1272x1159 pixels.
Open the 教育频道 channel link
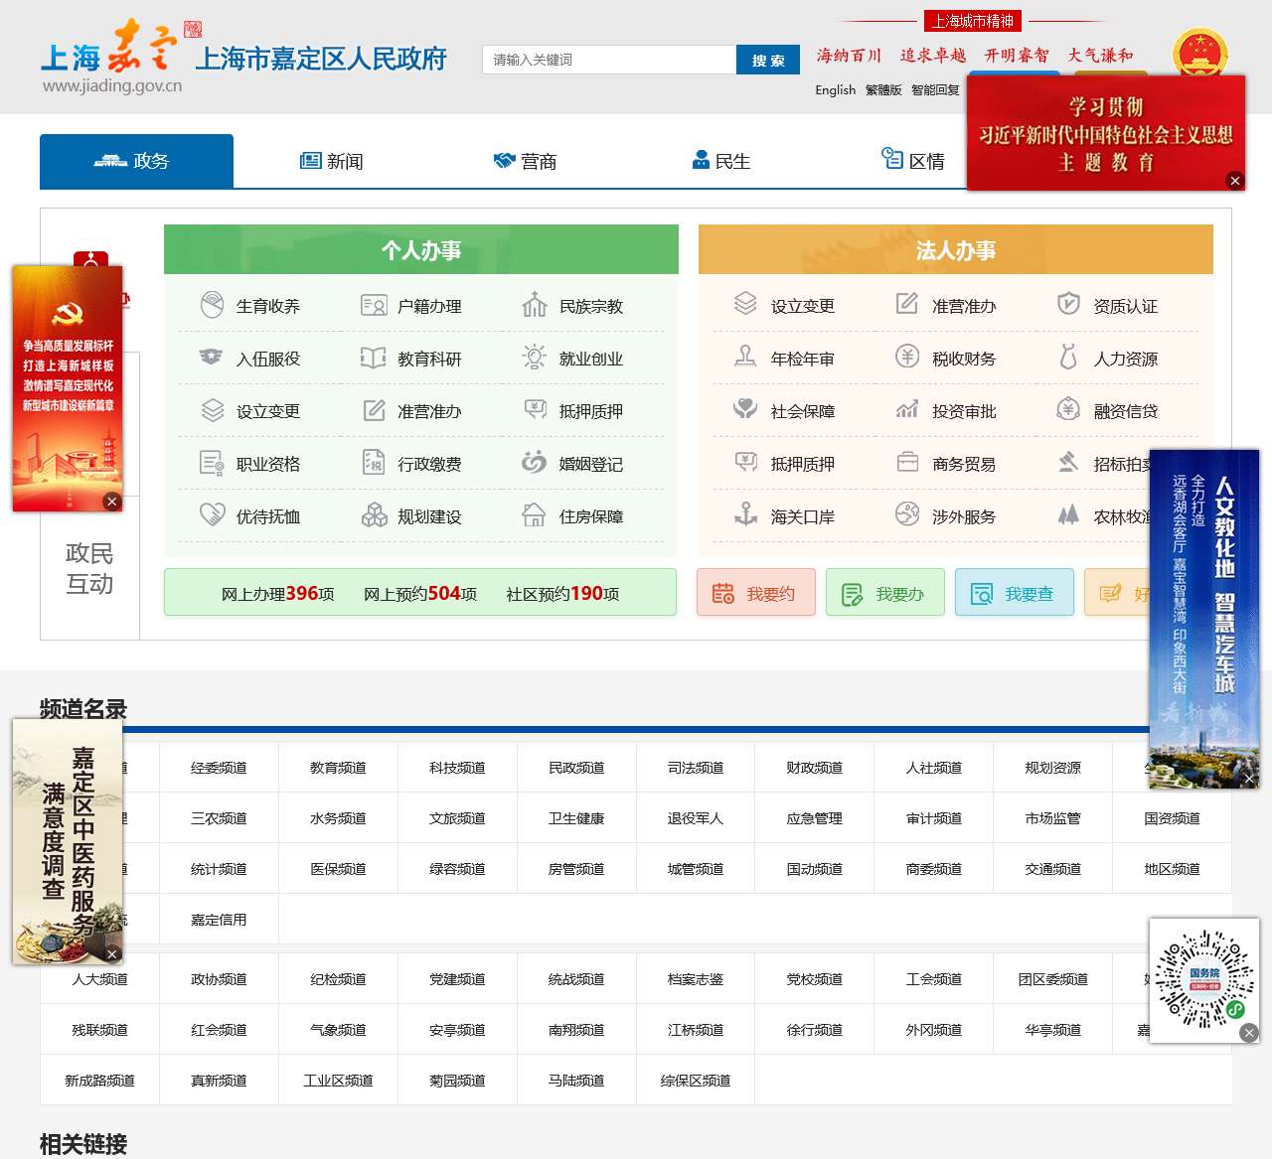[x=338, y=768]
